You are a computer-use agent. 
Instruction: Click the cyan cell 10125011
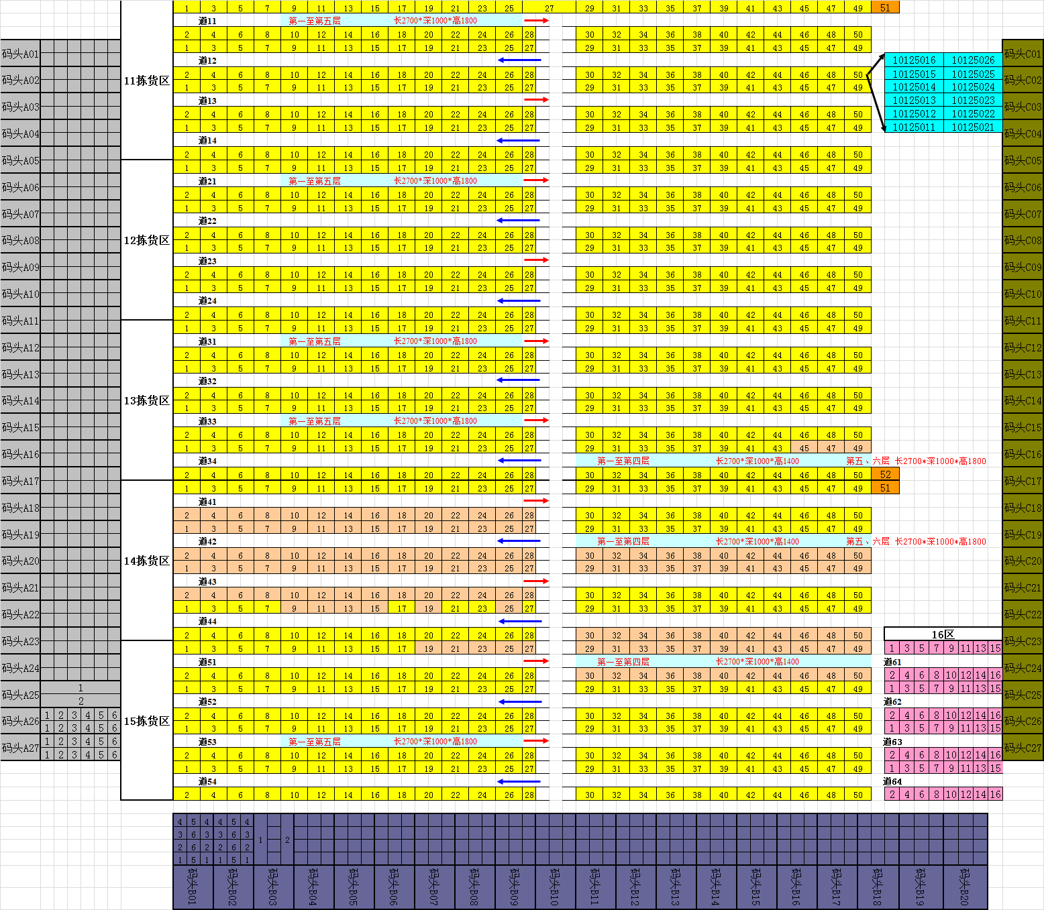(x=914, y=127)
